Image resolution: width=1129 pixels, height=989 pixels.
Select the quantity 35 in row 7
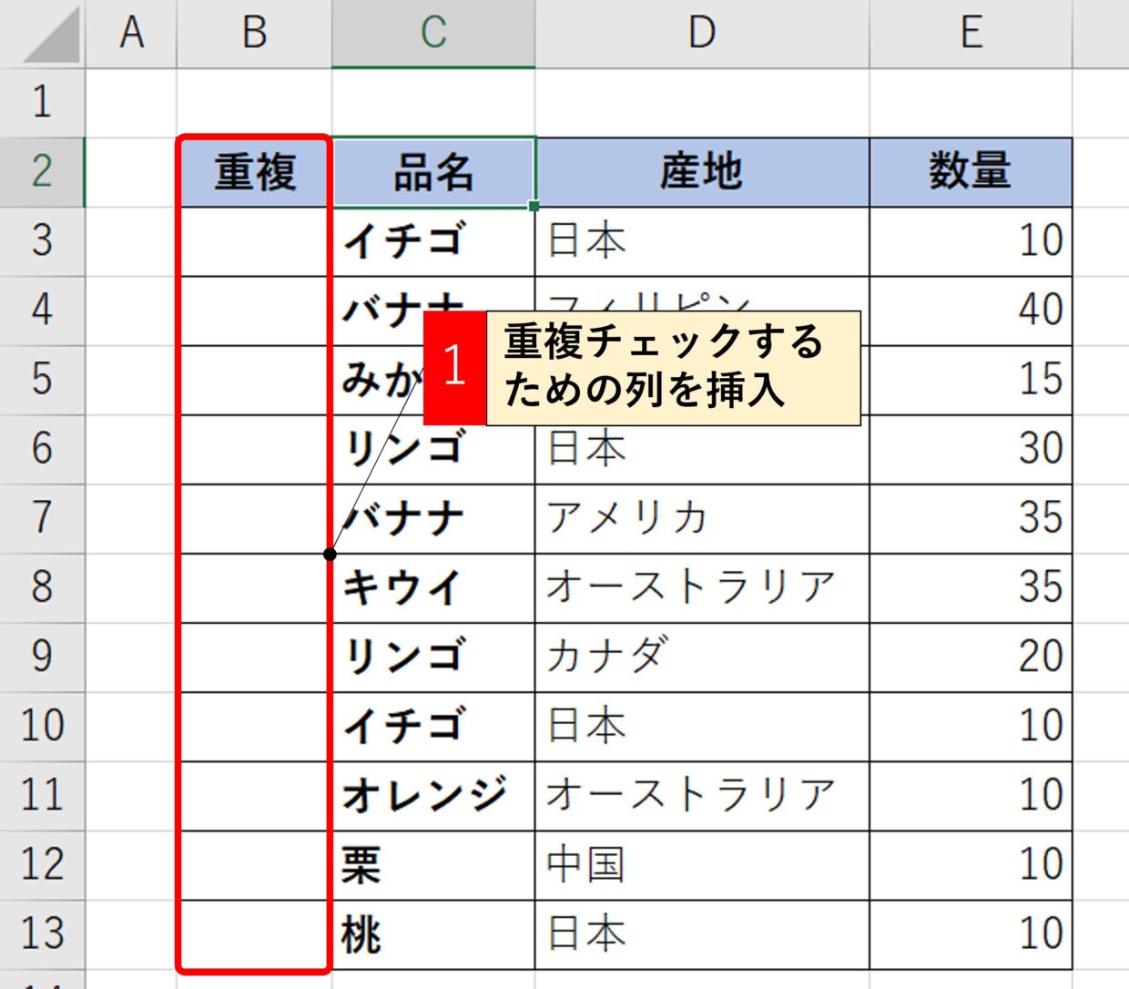(x=971, y=518)
